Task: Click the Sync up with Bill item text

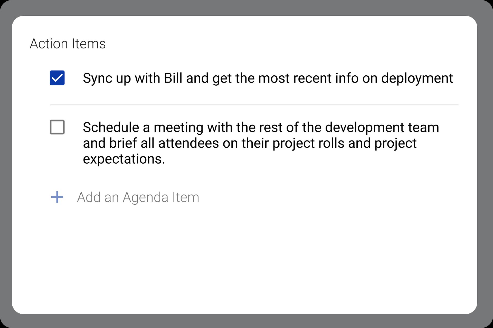Action: (268, 78)
